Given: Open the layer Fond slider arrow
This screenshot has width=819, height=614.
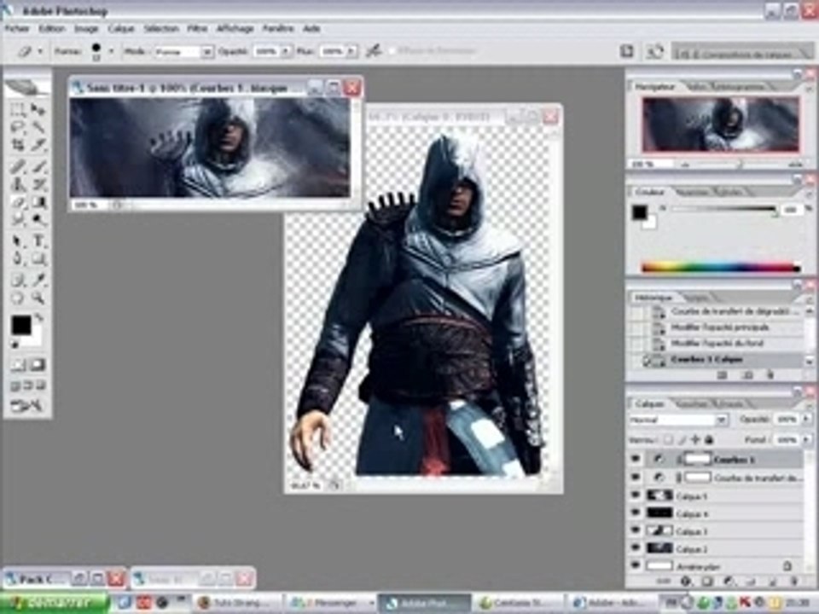Looking at the screenshot, I should click(804, 440).
